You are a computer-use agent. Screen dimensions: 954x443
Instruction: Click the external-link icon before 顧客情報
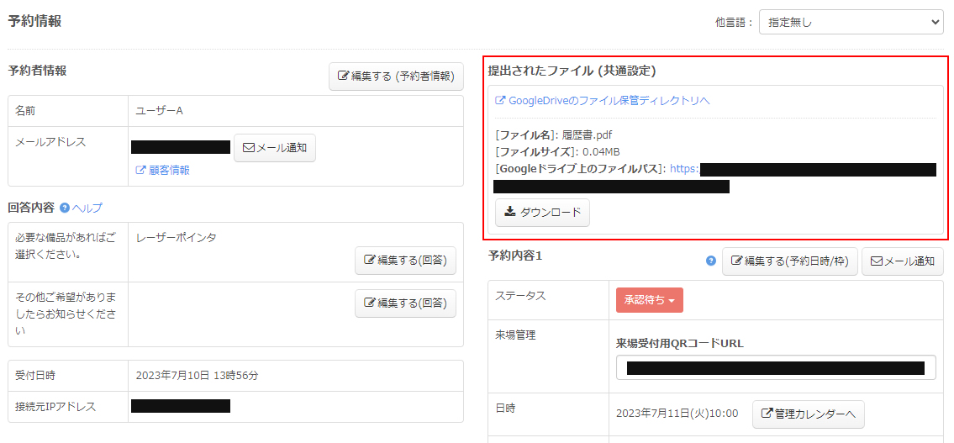[x=140, y=170]
